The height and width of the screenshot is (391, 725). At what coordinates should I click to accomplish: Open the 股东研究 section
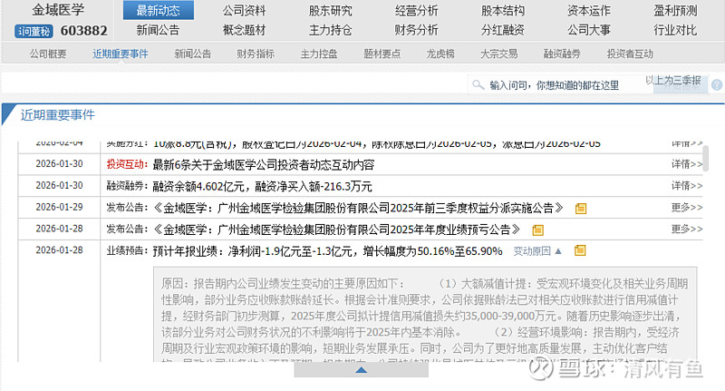pyautogui.click(x=330, y=10)
